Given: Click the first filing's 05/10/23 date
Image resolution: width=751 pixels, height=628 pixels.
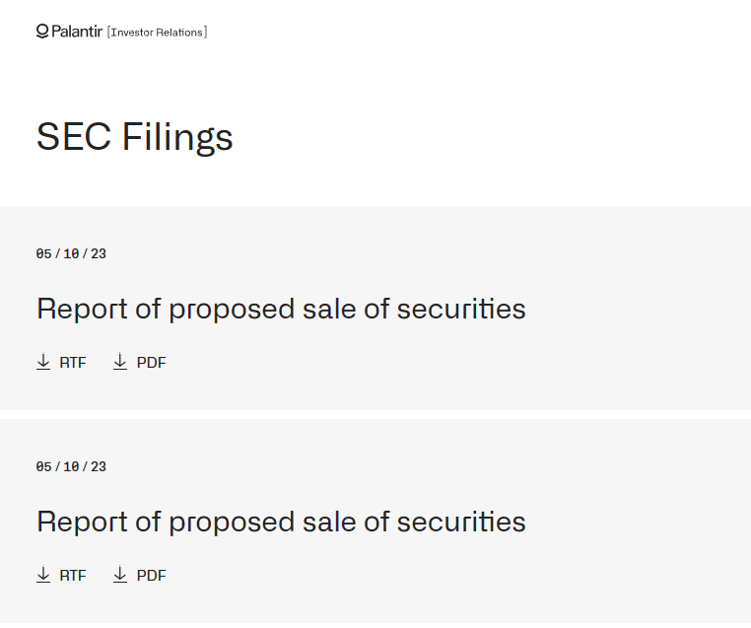Looking at the screenshot, I should (71, 254).
